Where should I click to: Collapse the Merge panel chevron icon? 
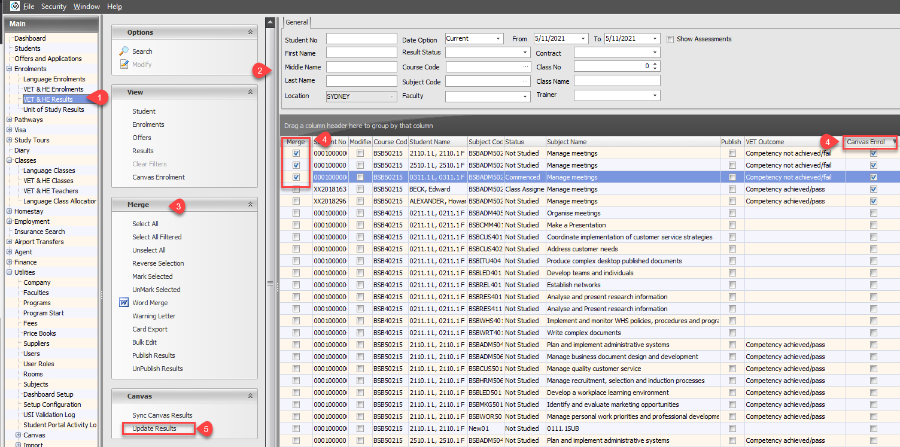pos(250,205)
